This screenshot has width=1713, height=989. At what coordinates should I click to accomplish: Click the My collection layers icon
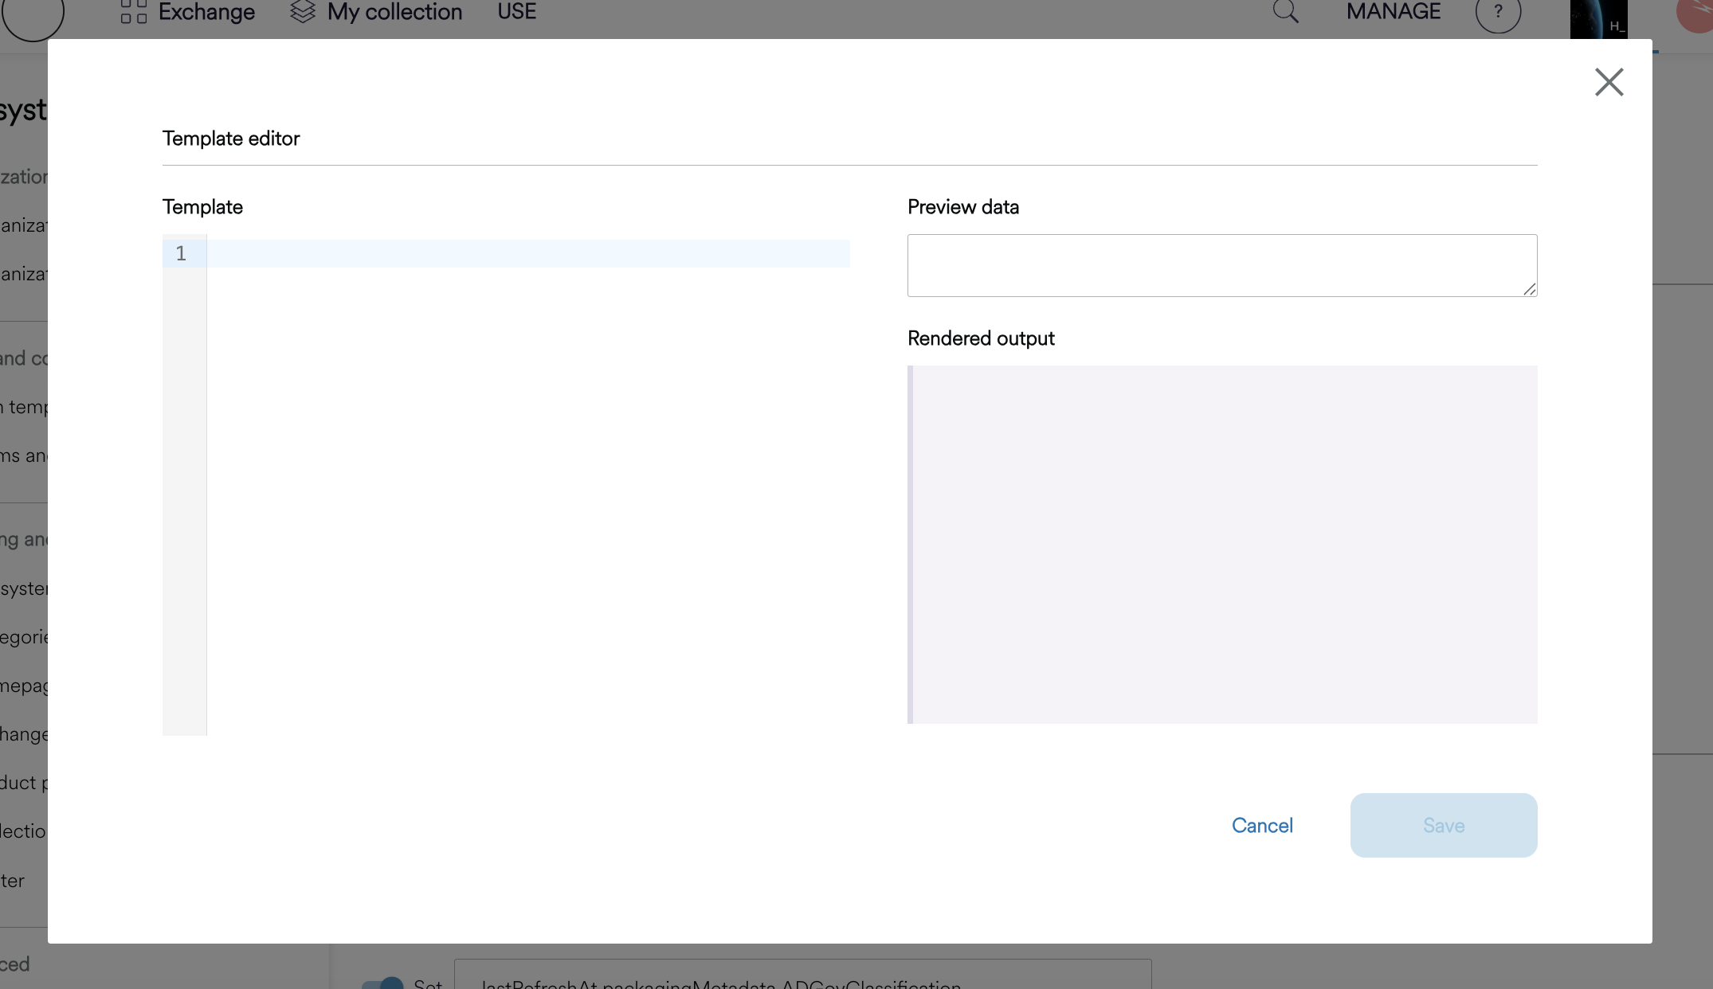pyautogui.click(x=303, y=12)
